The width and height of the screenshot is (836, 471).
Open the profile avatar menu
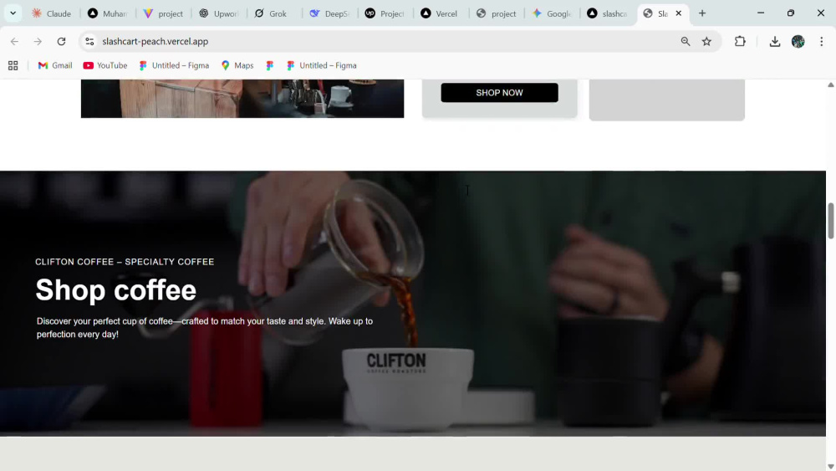(x=798, y=41)
